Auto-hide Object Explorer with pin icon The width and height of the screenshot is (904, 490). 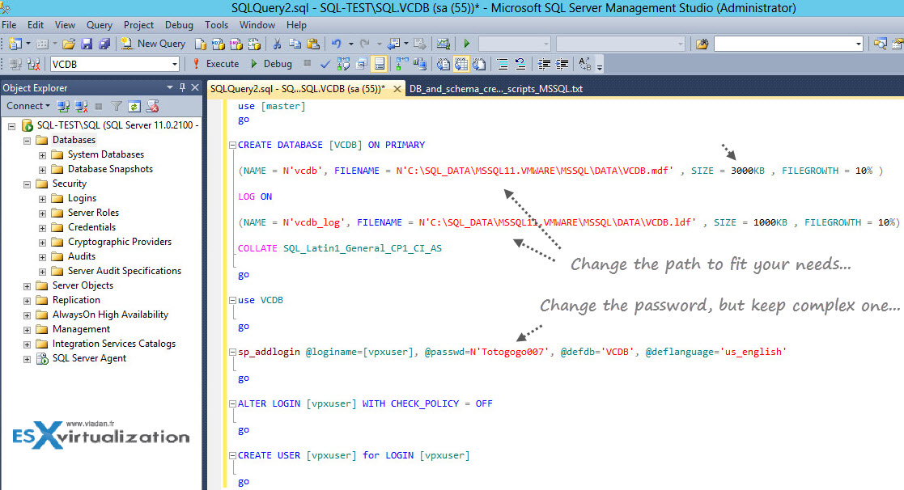coord(182,87)
